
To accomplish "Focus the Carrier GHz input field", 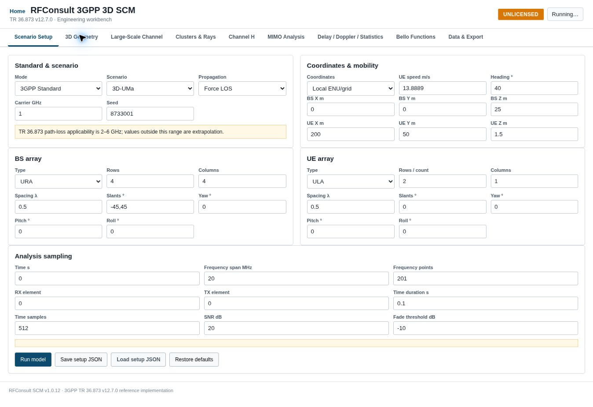I will (x=59, y=113).
